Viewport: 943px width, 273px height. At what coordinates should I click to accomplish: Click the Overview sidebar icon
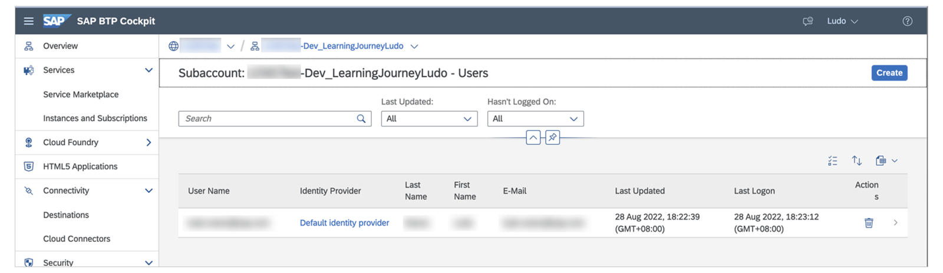click(28, 46)
